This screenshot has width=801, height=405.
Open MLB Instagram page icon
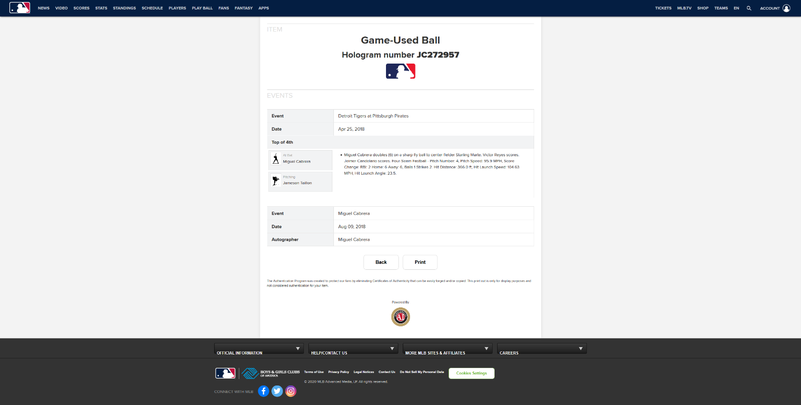(291, 391)
